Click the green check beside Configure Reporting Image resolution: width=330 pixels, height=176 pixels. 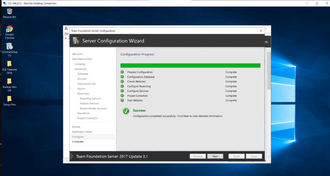tap(122, 86)
